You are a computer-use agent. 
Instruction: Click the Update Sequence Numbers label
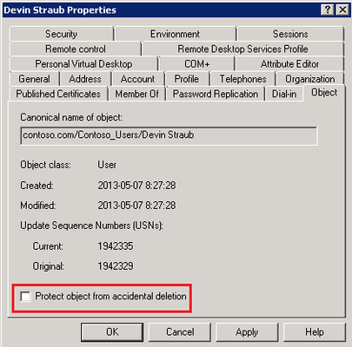click(x=91, y=226)
